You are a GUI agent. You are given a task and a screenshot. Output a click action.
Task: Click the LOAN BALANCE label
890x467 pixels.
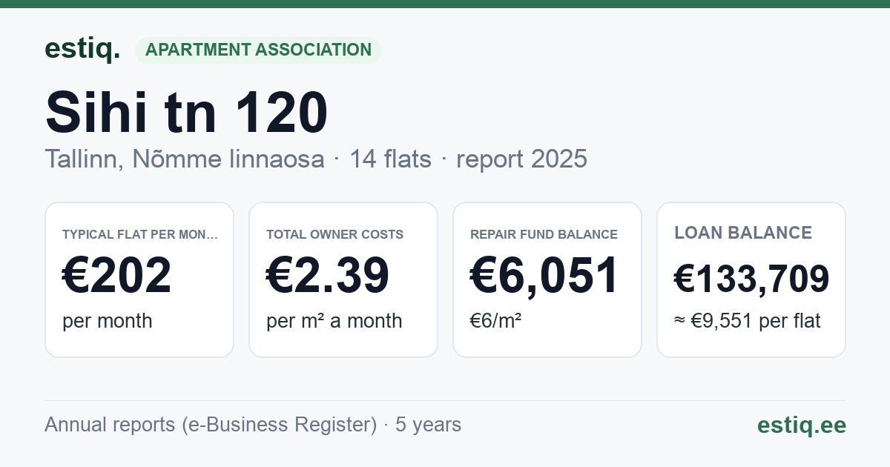[743, 233]
